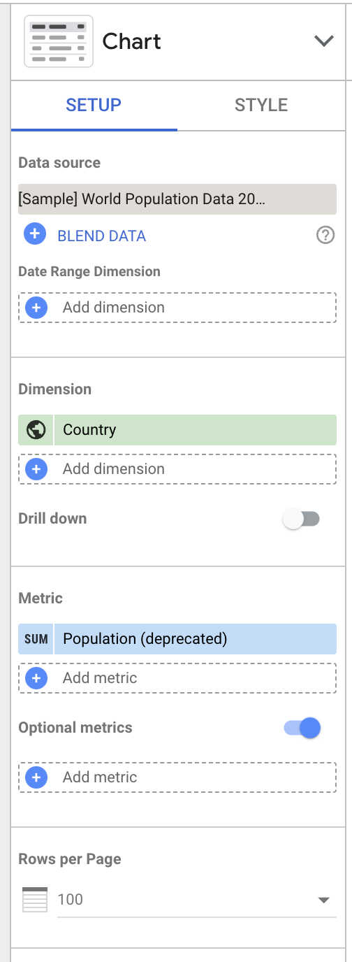Expand the Chart type chevron

pos(324,41)
